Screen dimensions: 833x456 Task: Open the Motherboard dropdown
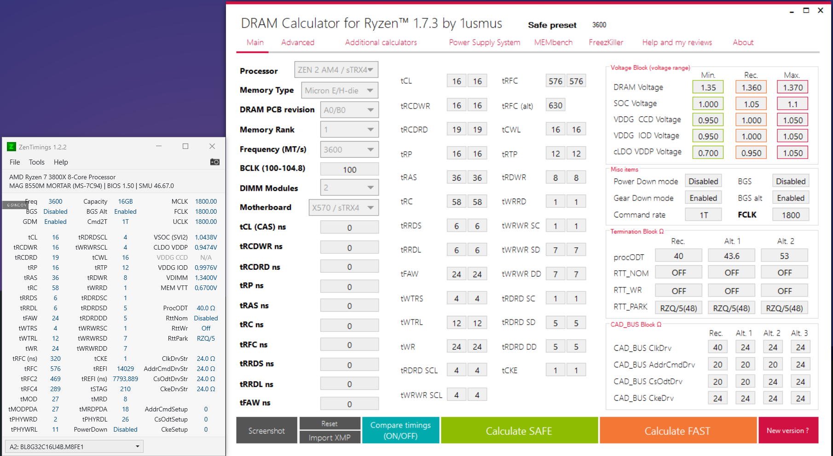click(344, 207)
